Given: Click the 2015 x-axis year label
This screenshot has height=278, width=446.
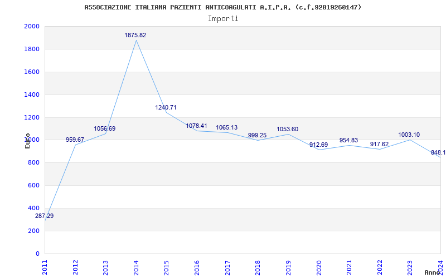Looking at the screenshot, I should (166, 267).
